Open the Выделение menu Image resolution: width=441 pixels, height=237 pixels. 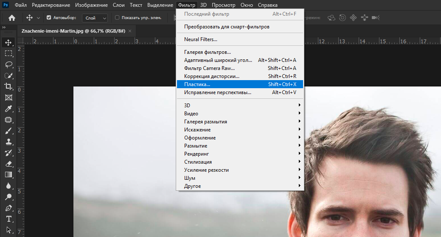(x=160, y=5)
